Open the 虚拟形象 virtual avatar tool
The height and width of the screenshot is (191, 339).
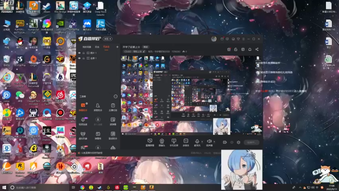83,135
